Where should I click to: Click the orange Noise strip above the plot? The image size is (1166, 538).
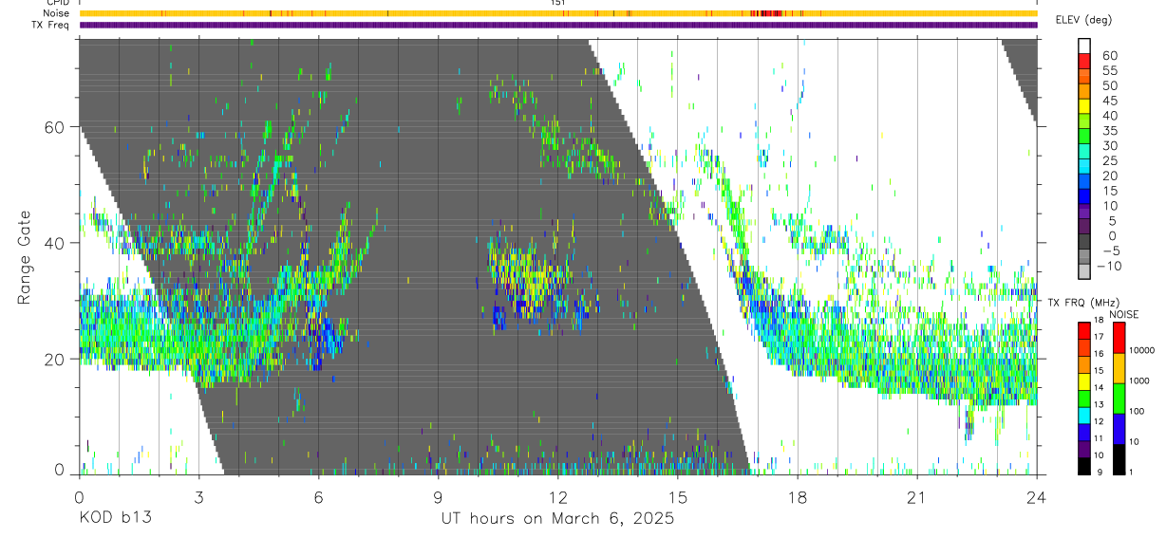click(x=557, y=13)
